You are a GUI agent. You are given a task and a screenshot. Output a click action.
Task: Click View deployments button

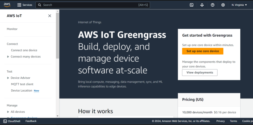click(x=200, y=73)
